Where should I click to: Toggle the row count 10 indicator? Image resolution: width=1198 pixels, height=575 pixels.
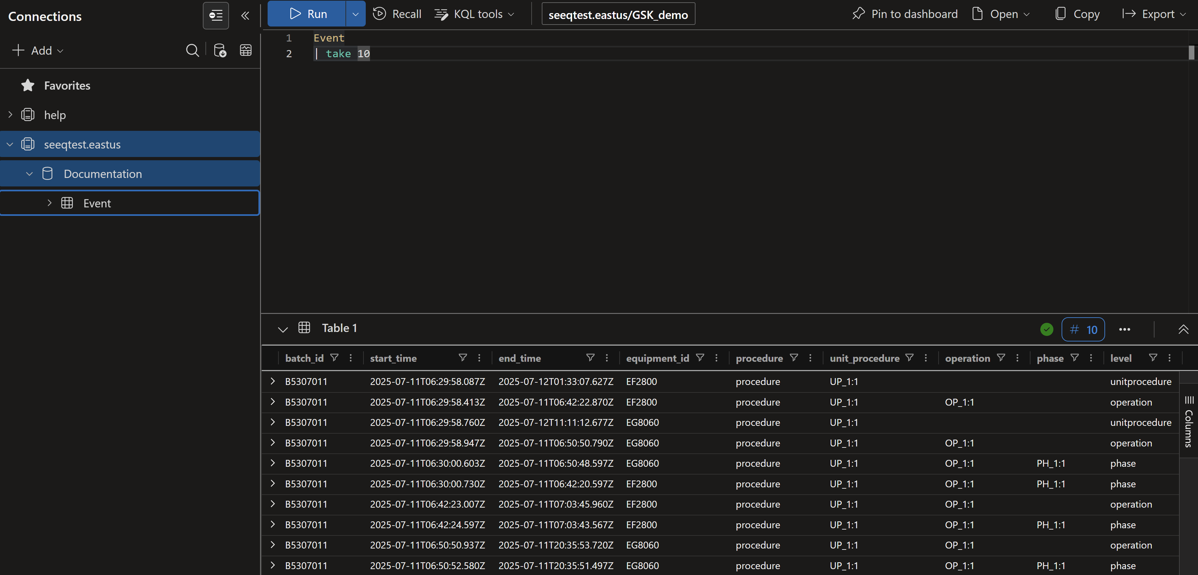pyautogui.click(x=1083, y=330)
